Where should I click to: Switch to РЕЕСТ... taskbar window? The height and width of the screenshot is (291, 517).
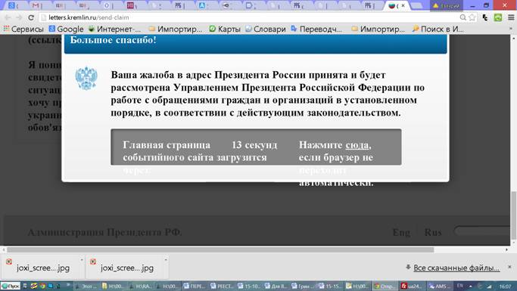coord(222,286)
